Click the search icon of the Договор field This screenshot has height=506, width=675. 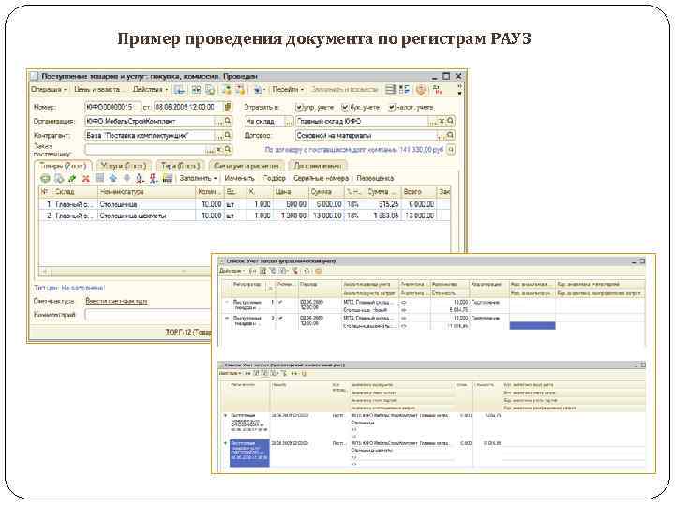click(450, 136)
